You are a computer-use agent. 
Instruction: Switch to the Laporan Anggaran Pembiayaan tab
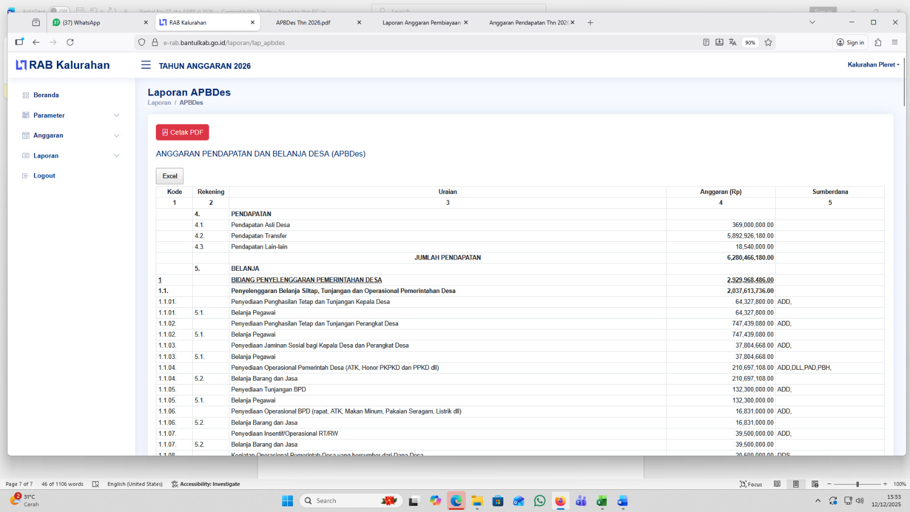tap(421, 23)
